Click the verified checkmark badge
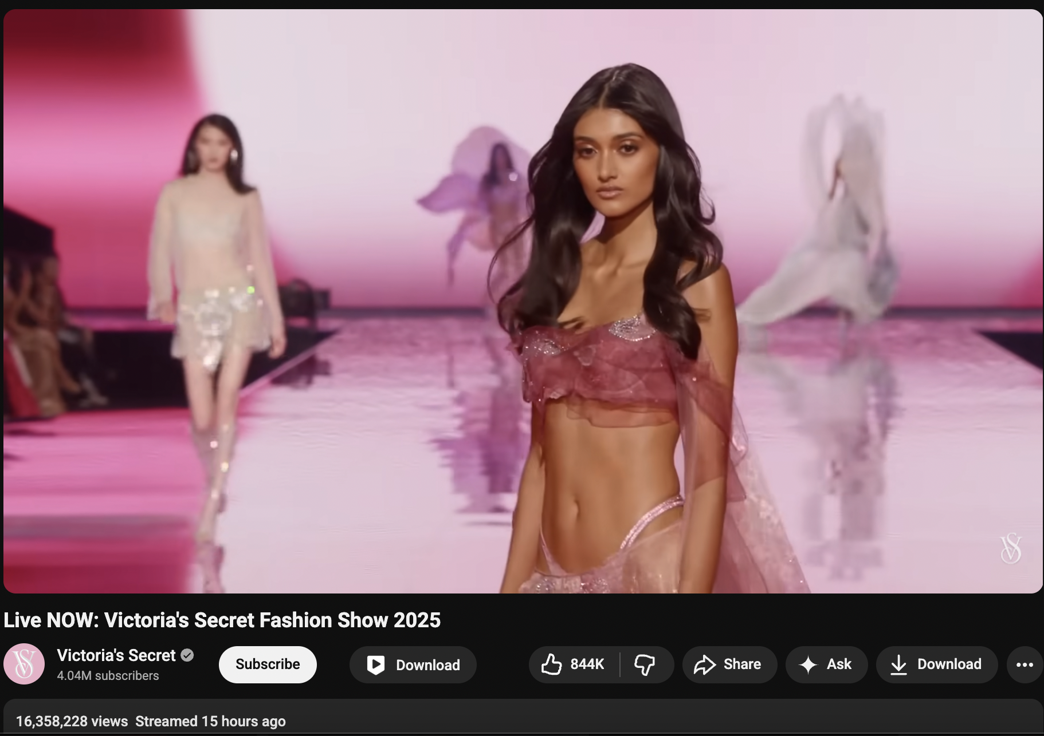The height and width of the screenshot is (736, 1044). point(187,655)
